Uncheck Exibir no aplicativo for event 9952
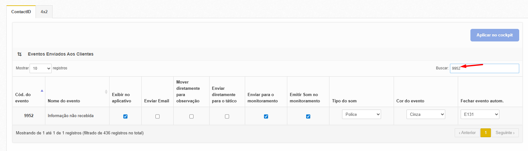The height and width of the screenshot is (151, 528). click(125, 116)
